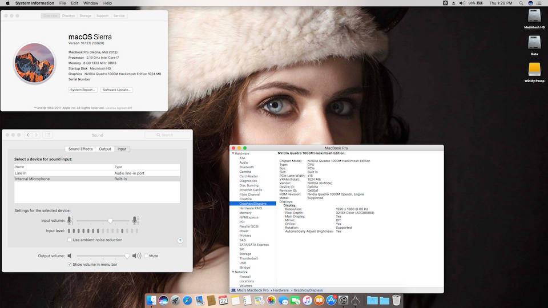The width and height of the screenshot is (548, 308).
Task: Switch to the Sound Effects tab
Action: pos(80,149)
